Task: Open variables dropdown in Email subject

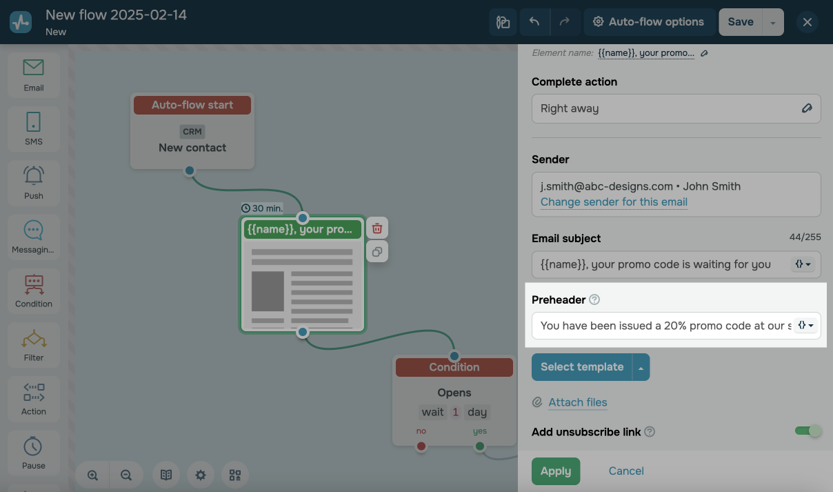Action: (805, 264)
